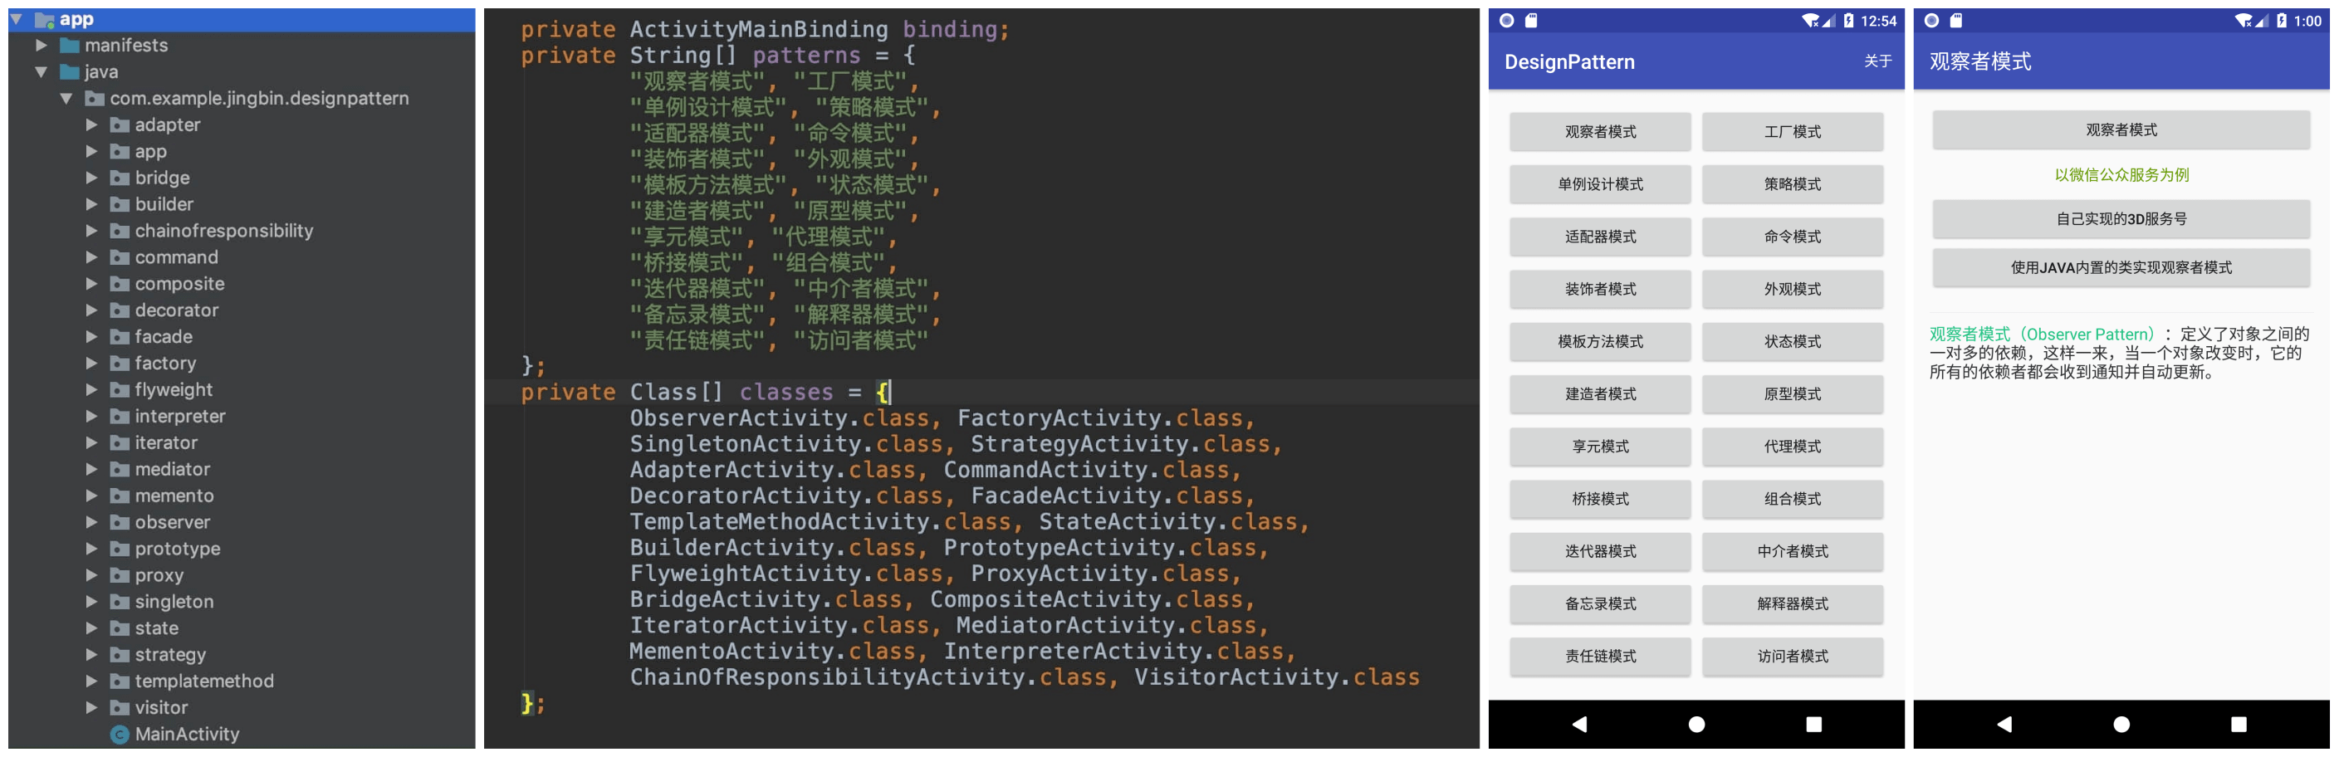The height and width of the screenshot is (757, 2339).
Task: Expand the singleton package arrow
Action: coord(91,602)
